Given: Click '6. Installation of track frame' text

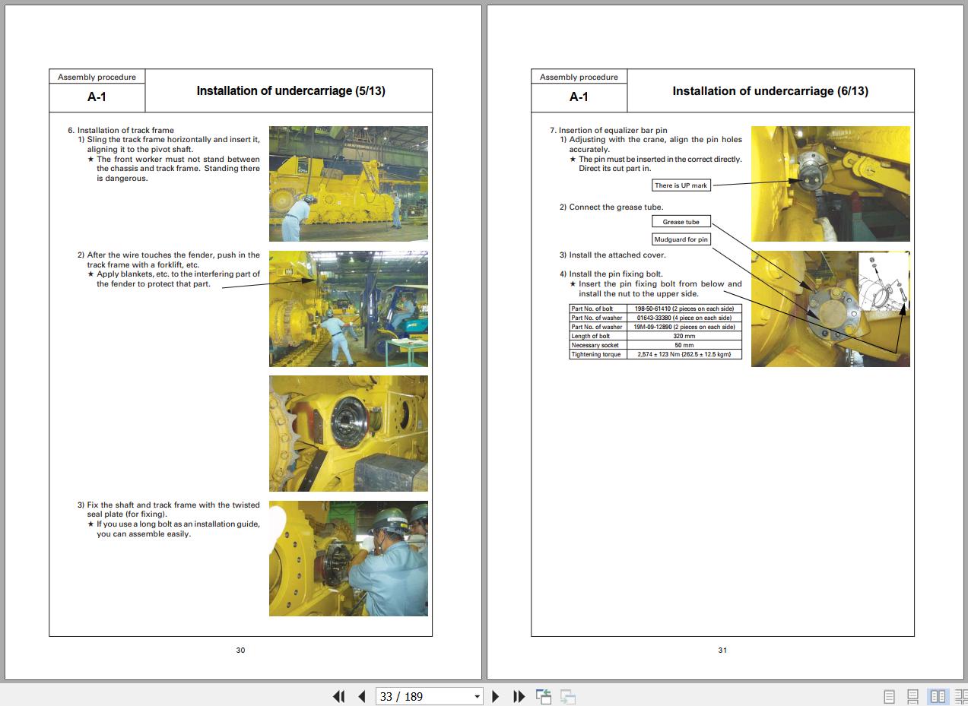Looking at the screenshot, I should tap(121, 130).
